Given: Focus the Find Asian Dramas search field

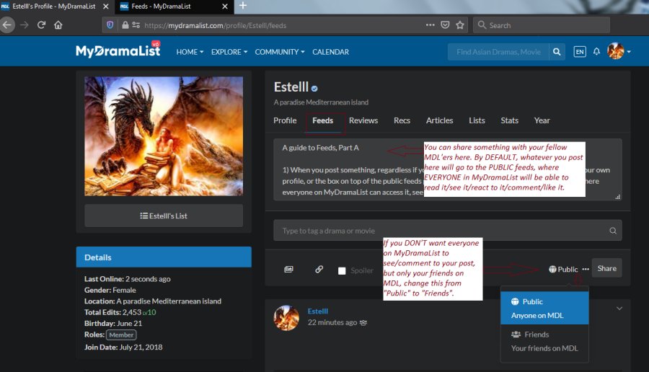Looking at the screenshot, I should click(x=498, y=52).
